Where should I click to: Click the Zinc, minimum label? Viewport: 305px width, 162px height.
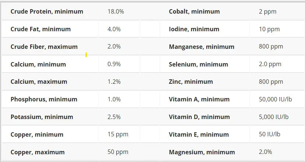click(x=191, y=82)
